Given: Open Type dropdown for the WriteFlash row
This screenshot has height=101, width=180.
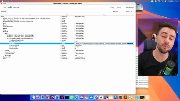Looking at the screenshot, I should (61, 55).
